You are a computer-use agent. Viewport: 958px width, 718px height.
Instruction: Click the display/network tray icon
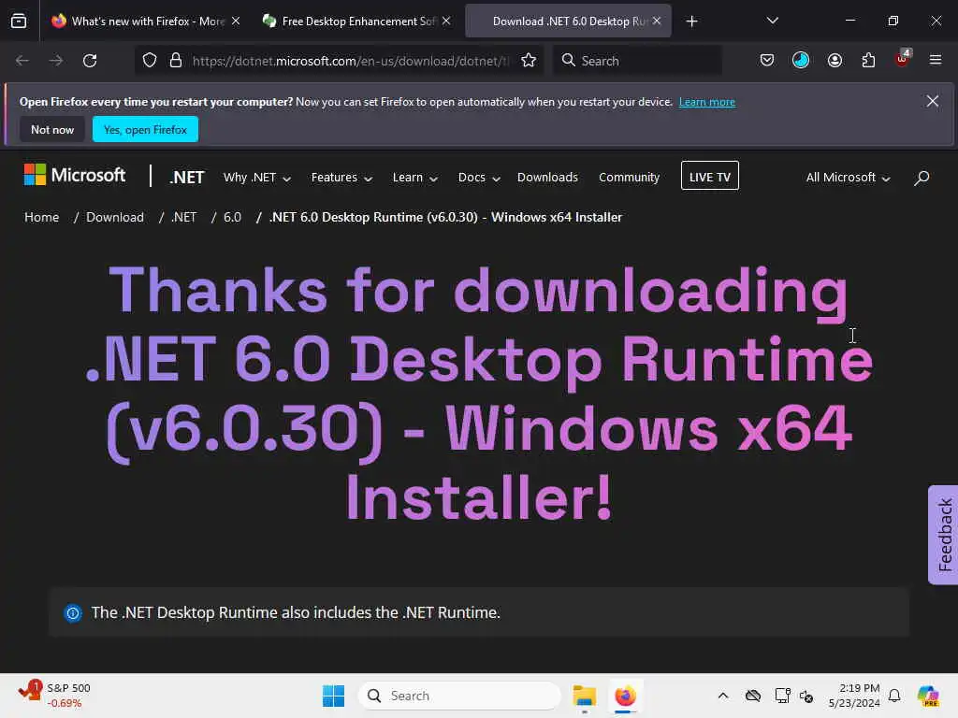(x=781, y=696)
